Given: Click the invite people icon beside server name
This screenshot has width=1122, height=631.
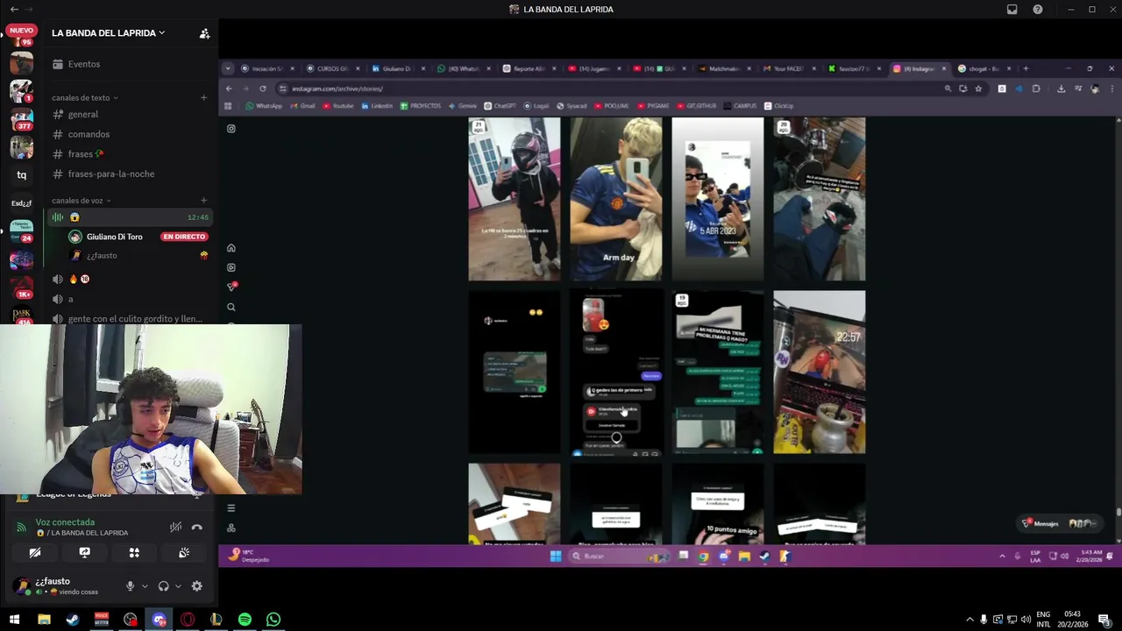Looking at the screenshot, I should (204, 33).
